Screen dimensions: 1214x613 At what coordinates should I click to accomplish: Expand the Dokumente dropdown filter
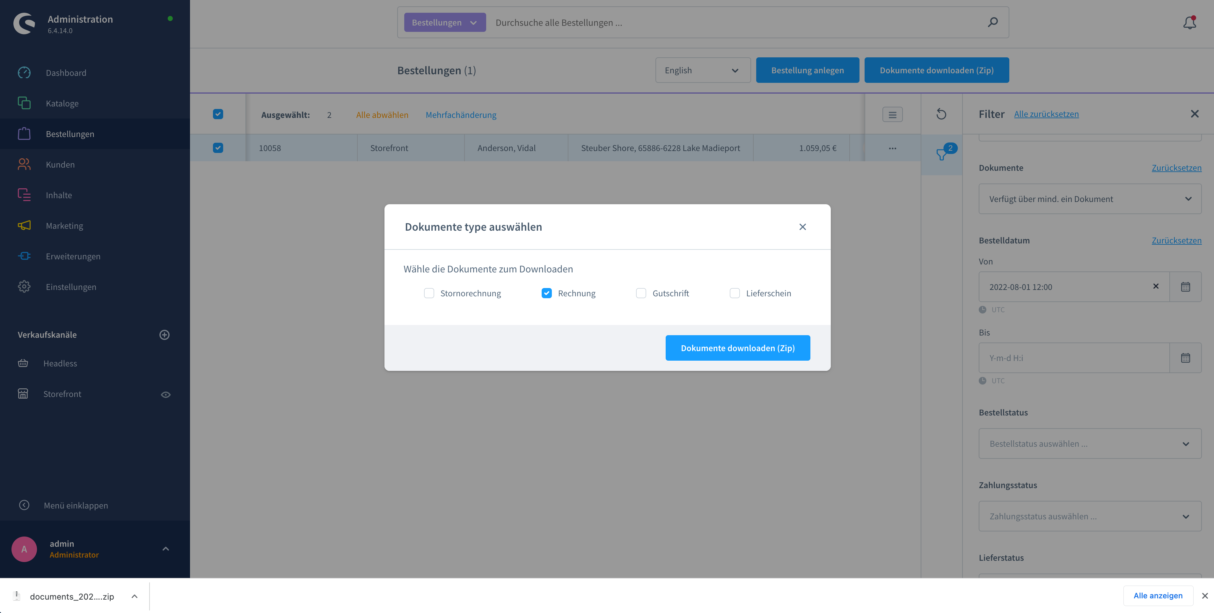[x=1188, y=198]
